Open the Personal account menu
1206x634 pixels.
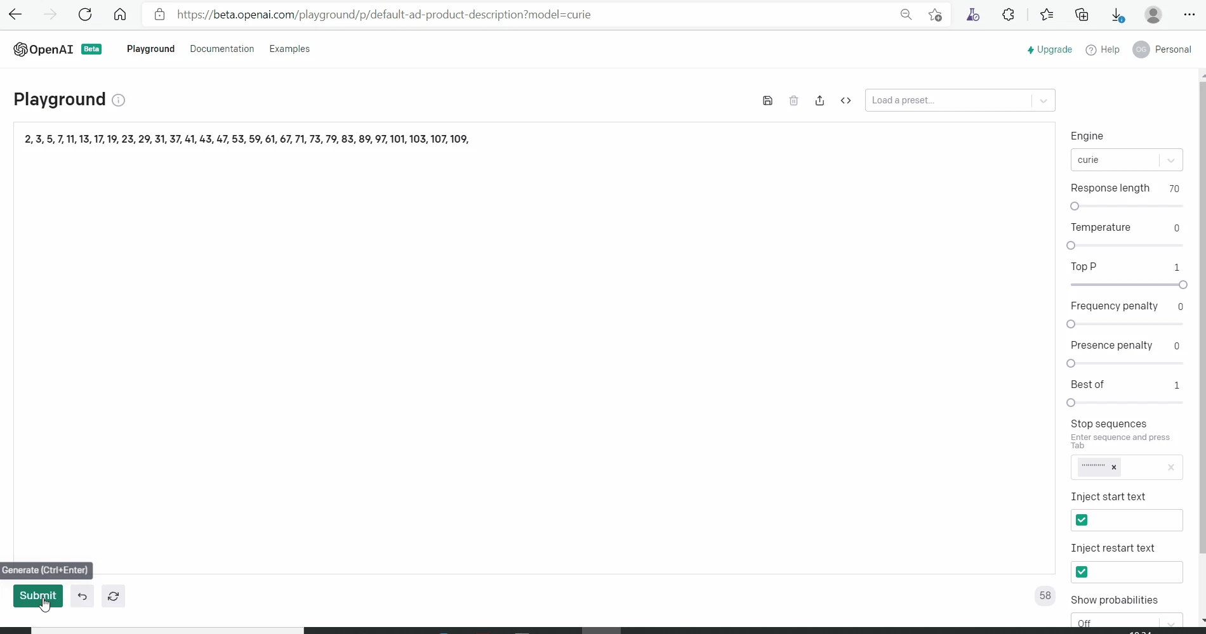tap(1162, 49)
